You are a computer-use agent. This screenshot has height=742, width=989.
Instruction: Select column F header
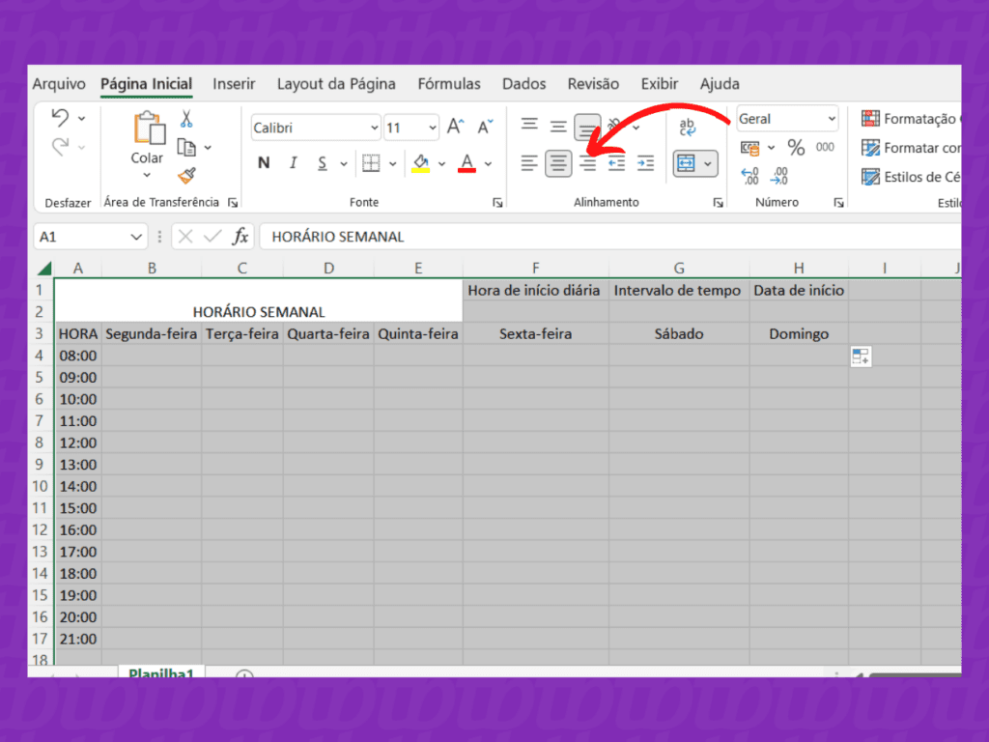[x=535, y=269]
